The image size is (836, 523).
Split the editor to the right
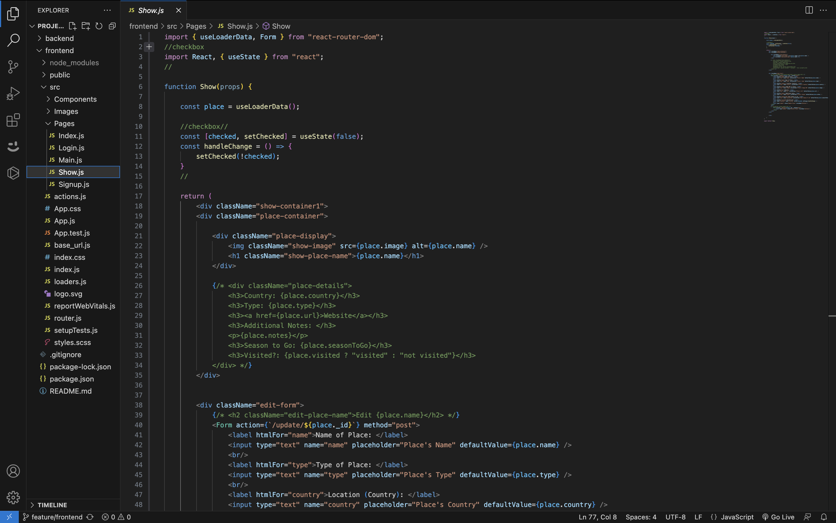[809, 10]
